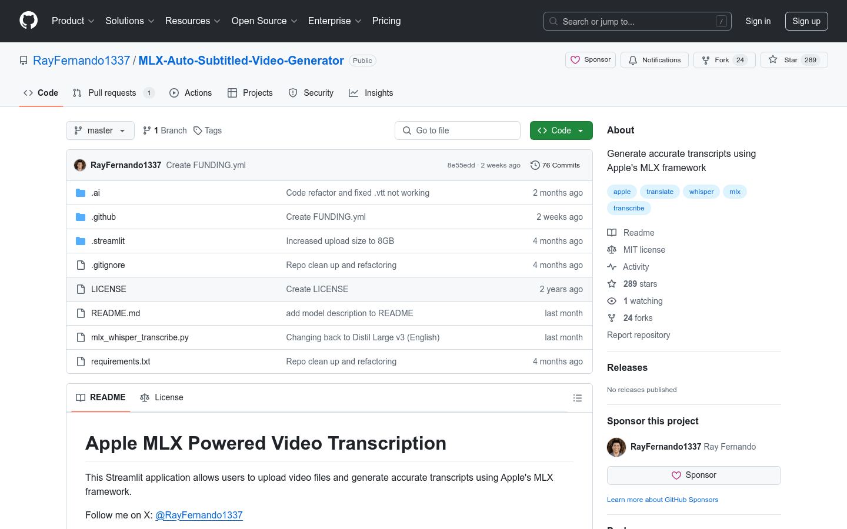Click the Notifications bell button
Screen dimensions: 847x529
pyautogui.click(x=655, y=60)
